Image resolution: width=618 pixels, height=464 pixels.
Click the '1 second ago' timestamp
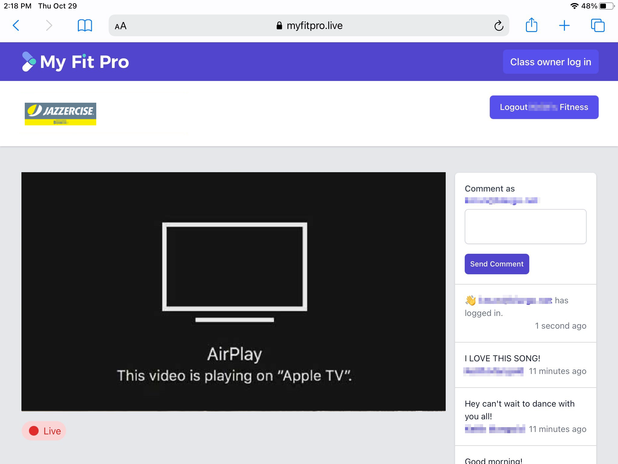[561, 326]
